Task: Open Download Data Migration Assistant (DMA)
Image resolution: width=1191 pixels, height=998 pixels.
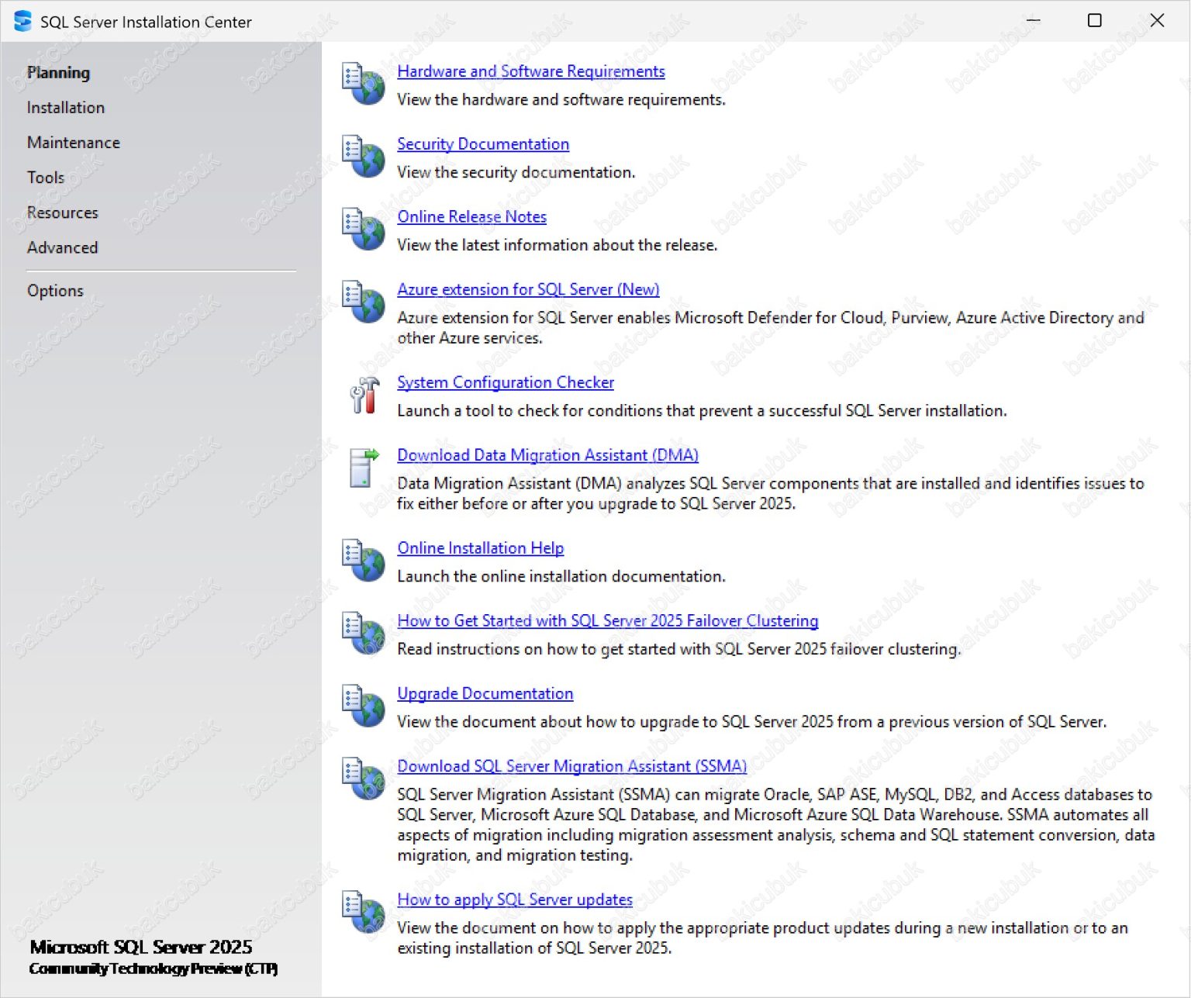Action: pyautogui.click(x=547, y=455)
